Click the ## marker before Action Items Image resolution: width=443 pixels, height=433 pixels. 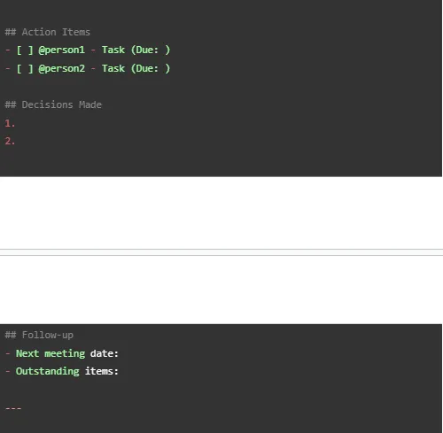pyautogui.click(x=11, y=32)
